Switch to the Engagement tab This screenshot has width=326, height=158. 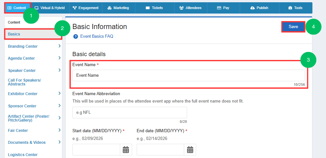(85, 8)
